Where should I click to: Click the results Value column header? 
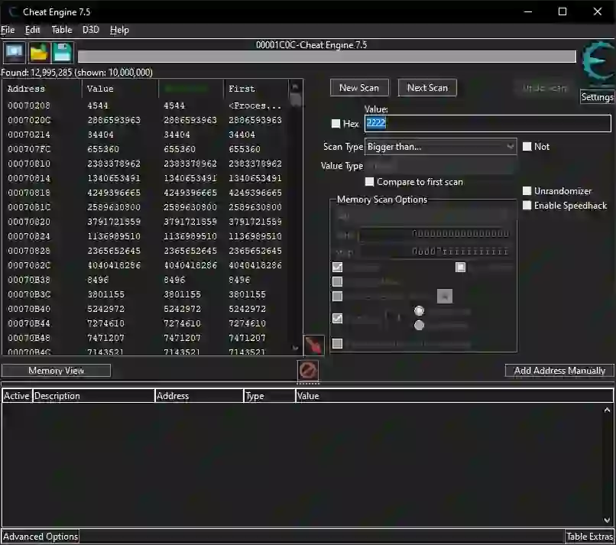tap(120, 89)
